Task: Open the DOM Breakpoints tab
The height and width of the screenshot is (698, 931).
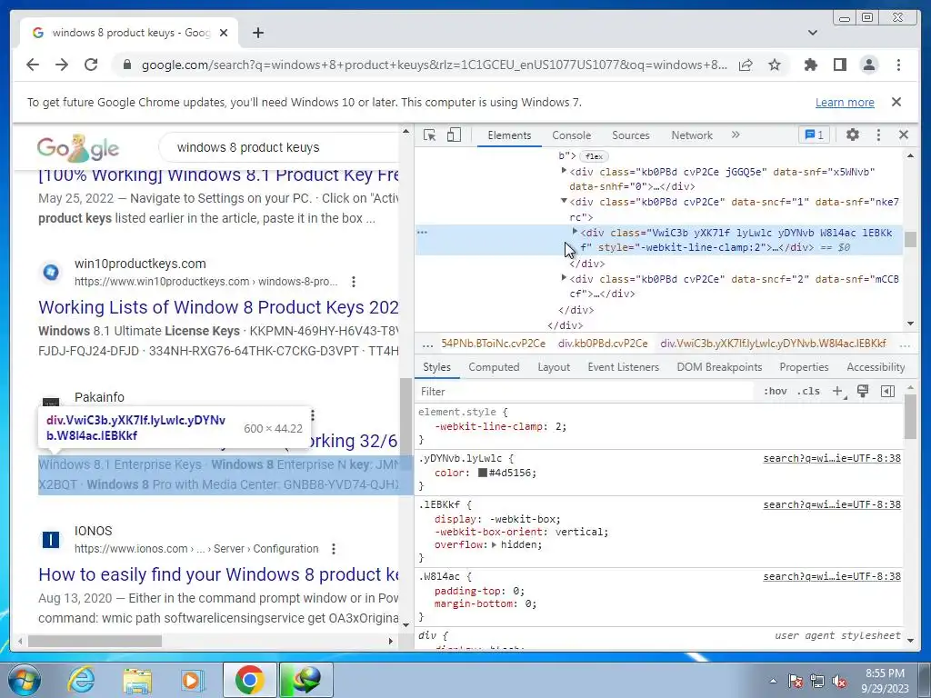Action: click(x=719, y=367)
